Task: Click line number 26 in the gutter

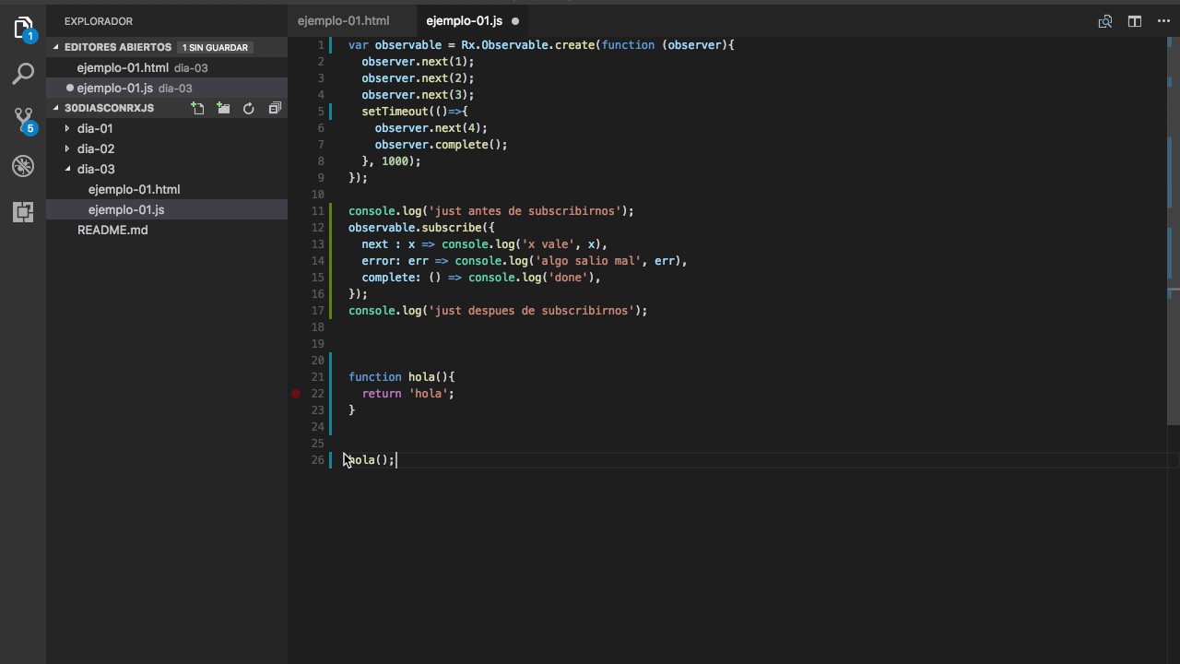Action: pos(318,460)
